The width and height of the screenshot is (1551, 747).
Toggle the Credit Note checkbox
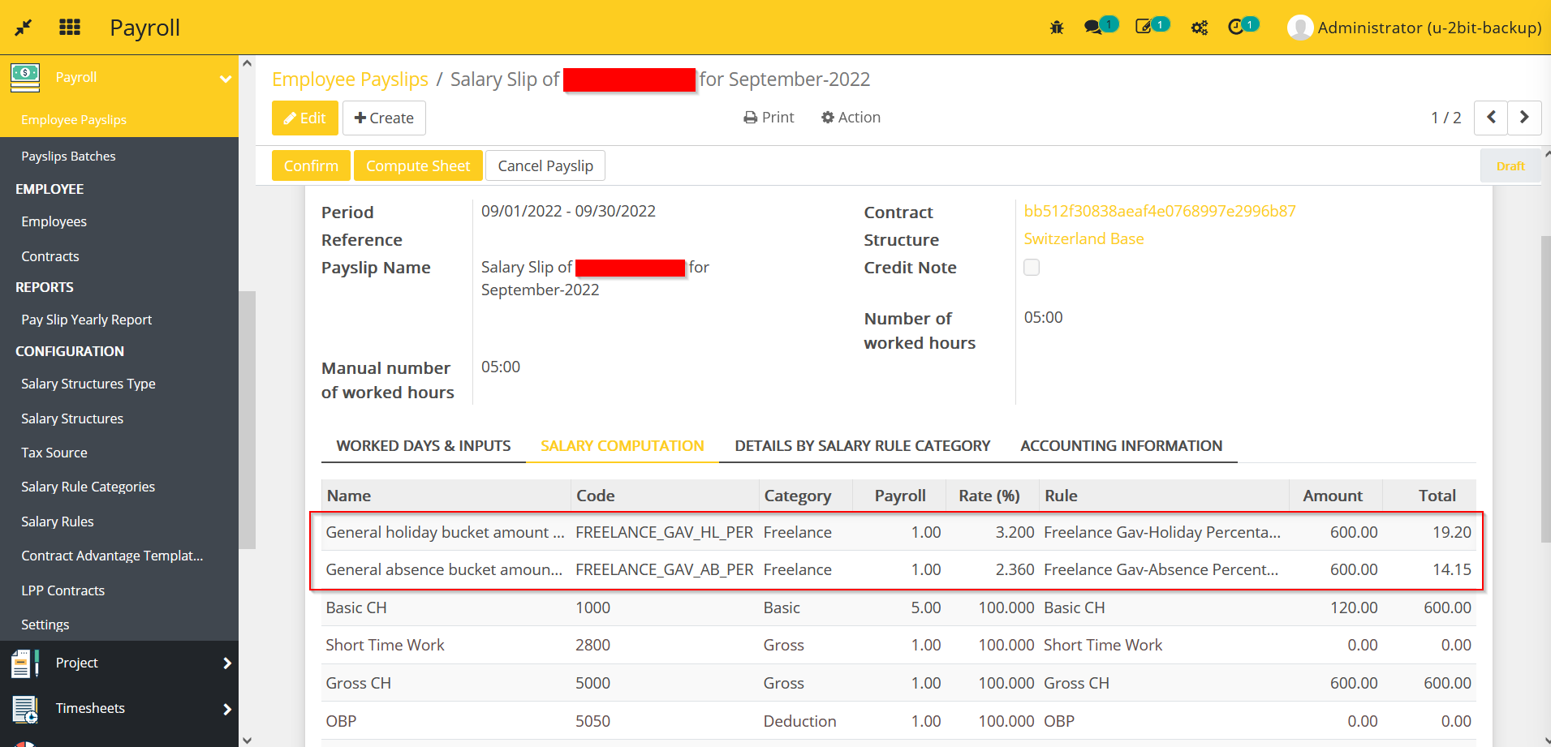coord(1031,267)
